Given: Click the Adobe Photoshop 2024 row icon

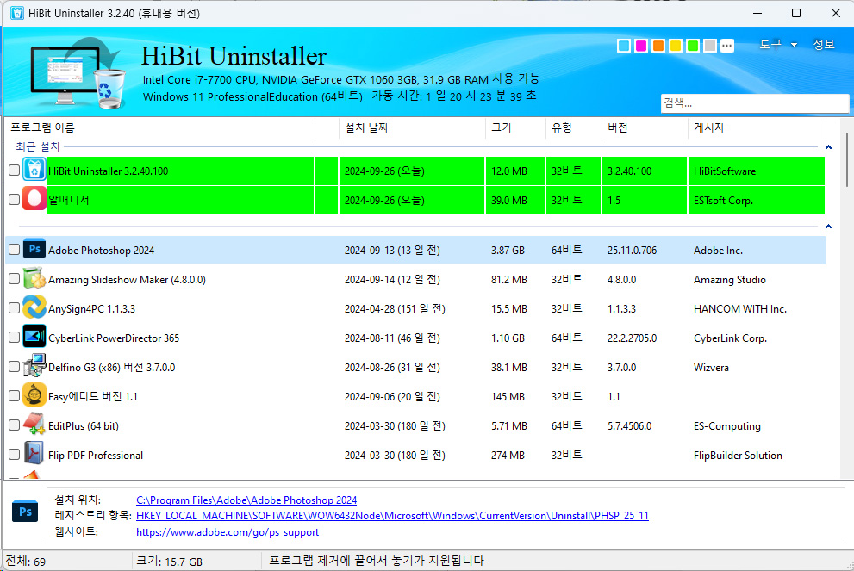Looking at the screenshot, I should (x=34, y=249).
